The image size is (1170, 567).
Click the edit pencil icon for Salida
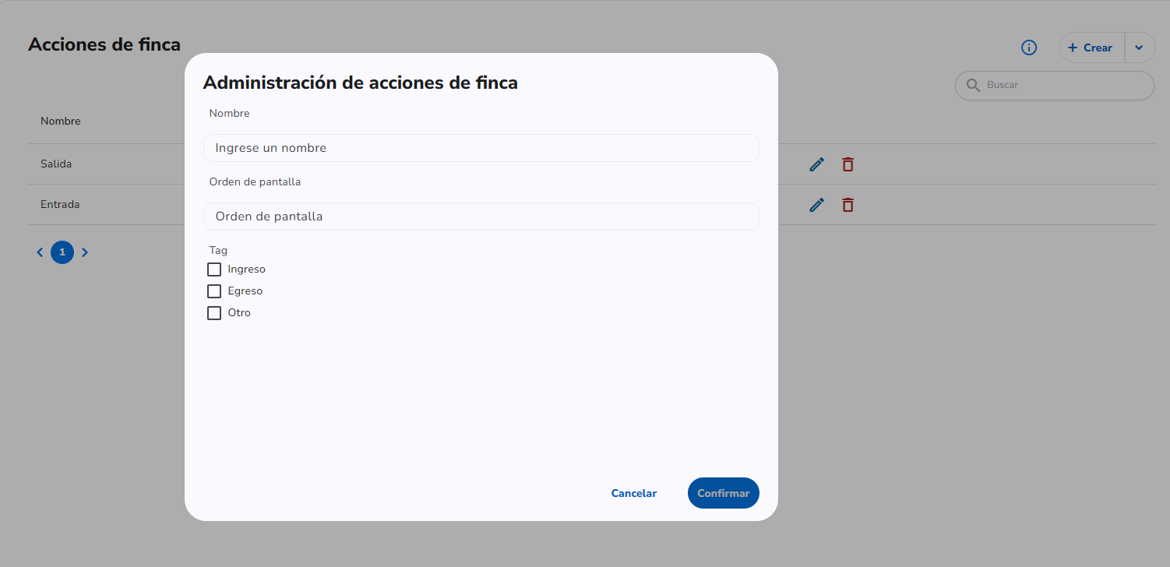(816, 164)
